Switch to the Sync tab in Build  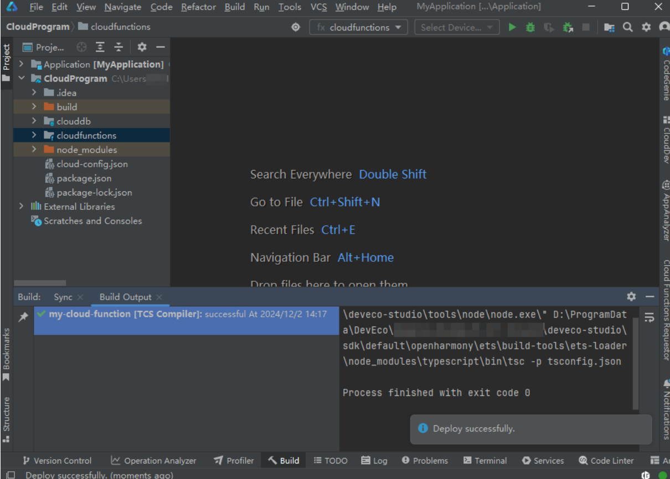point(63,297)
